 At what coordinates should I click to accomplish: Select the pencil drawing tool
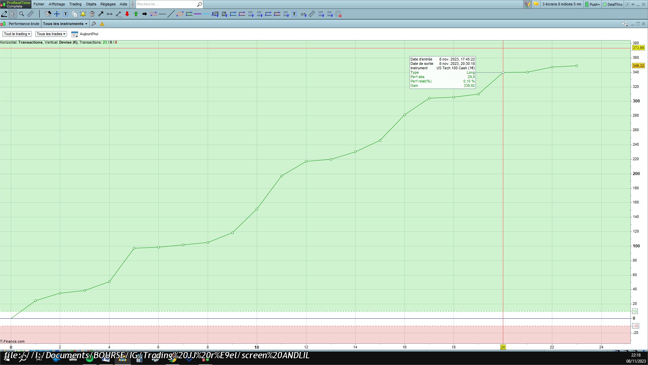click(x=4, y=14)
